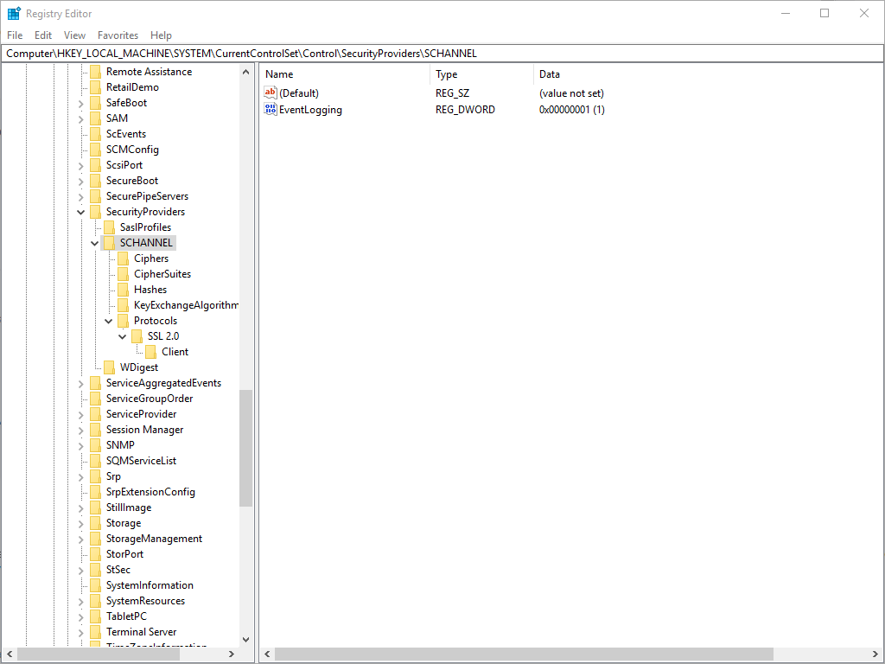Expand the ScsiPort tree node

(x=80, y=165)
